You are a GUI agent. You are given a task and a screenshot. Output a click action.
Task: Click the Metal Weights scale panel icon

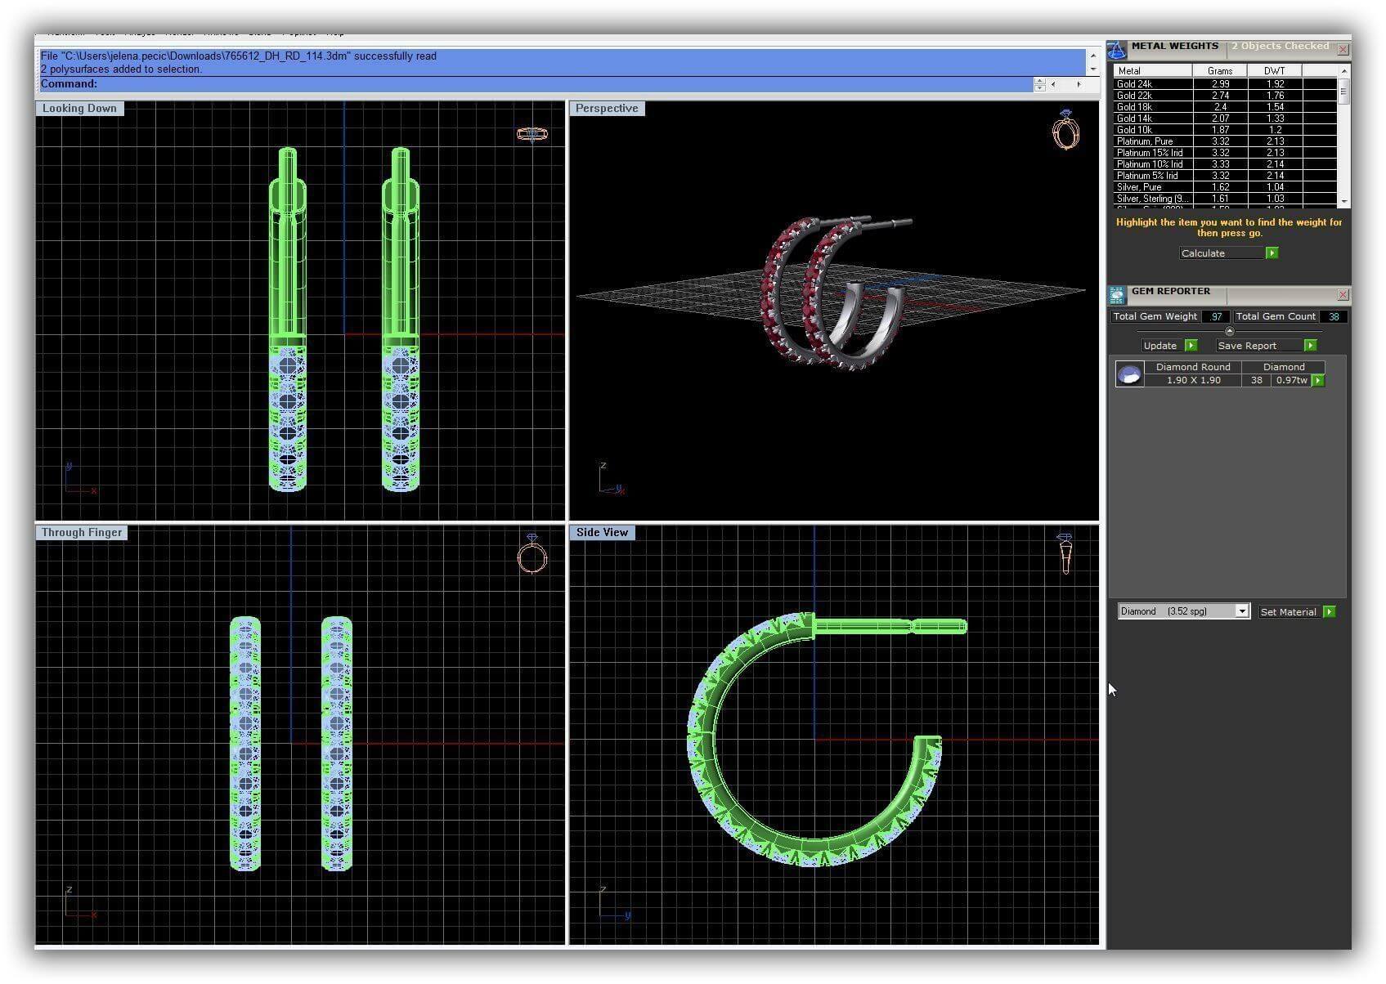(x=1117, y=50)
